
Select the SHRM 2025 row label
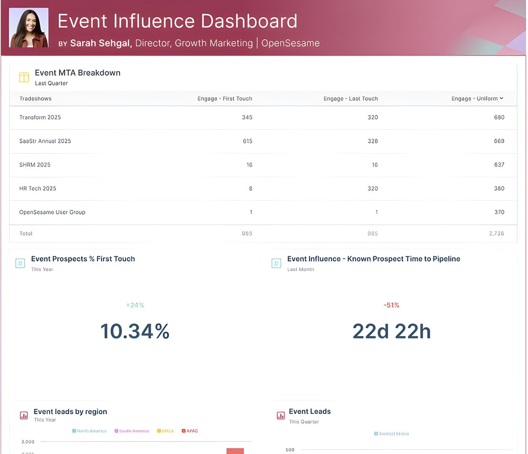[x=35, y=165]
